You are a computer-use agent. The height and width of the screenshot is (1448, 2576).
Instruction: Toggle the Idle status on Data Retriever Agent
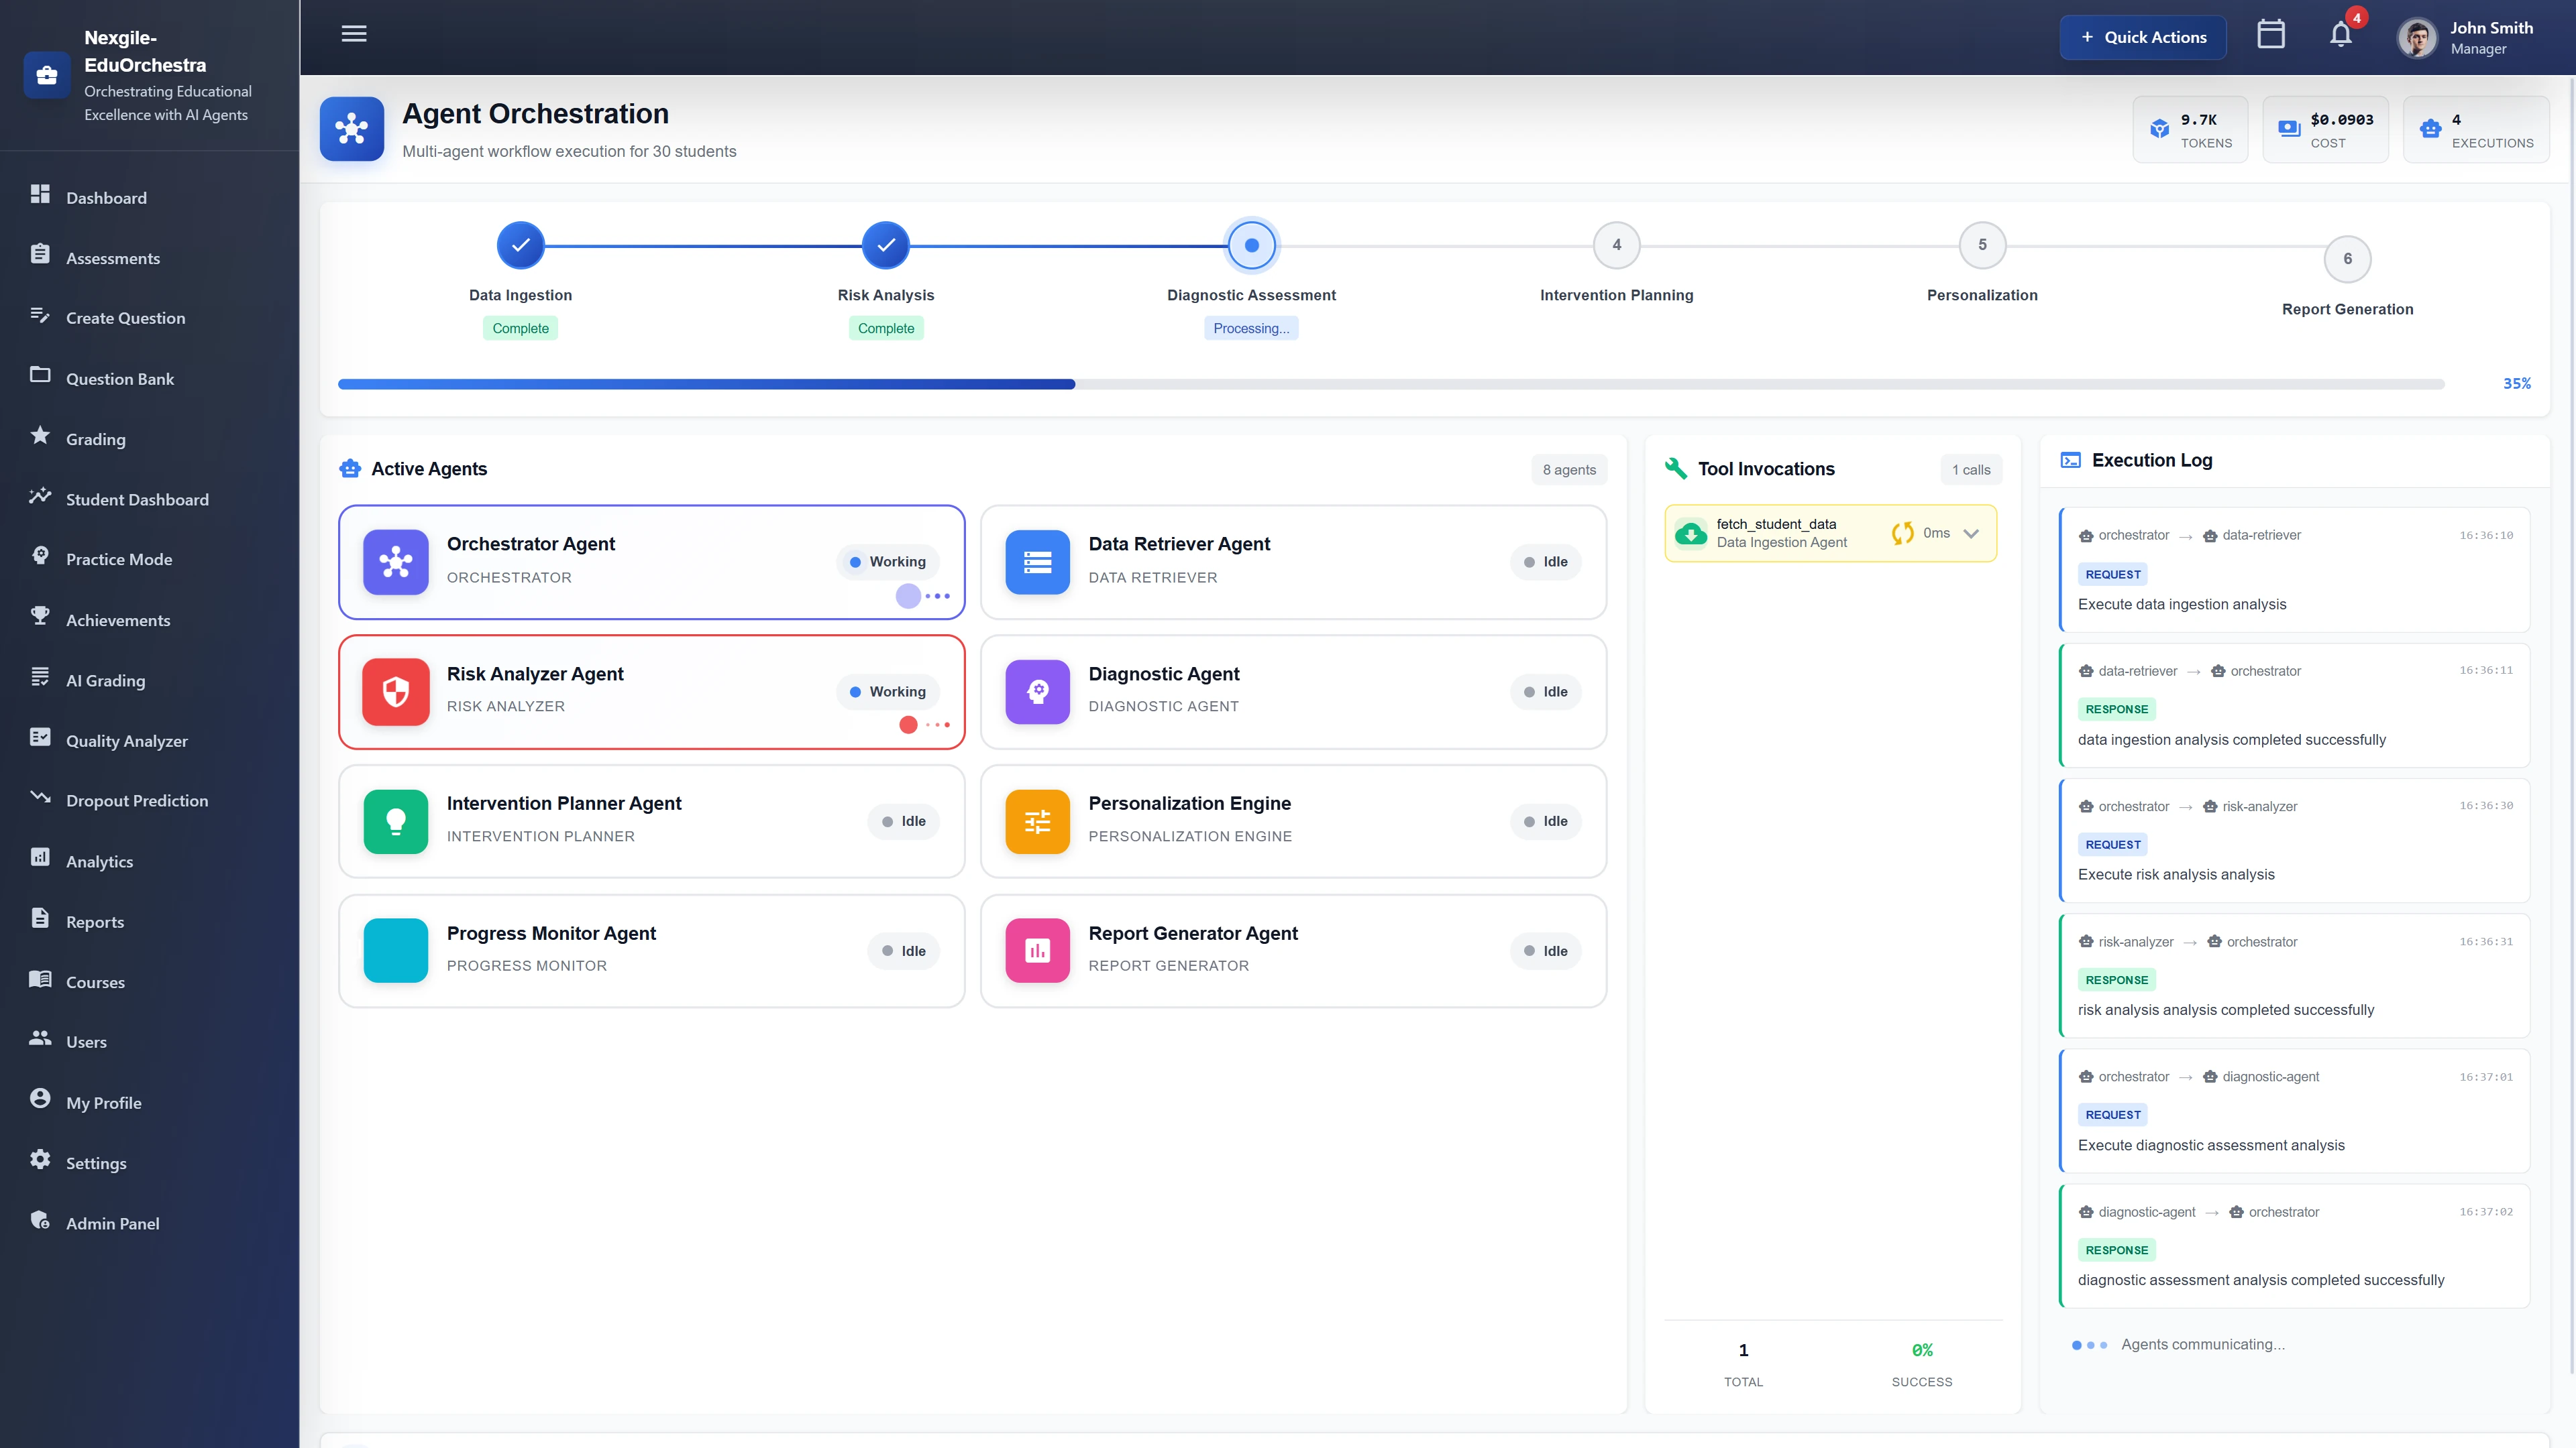[x=1545, y=560]
